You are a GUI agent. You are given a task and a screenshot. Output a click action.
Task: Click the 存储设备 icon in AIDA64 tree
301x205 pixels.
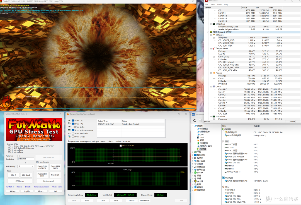(195, 167)
